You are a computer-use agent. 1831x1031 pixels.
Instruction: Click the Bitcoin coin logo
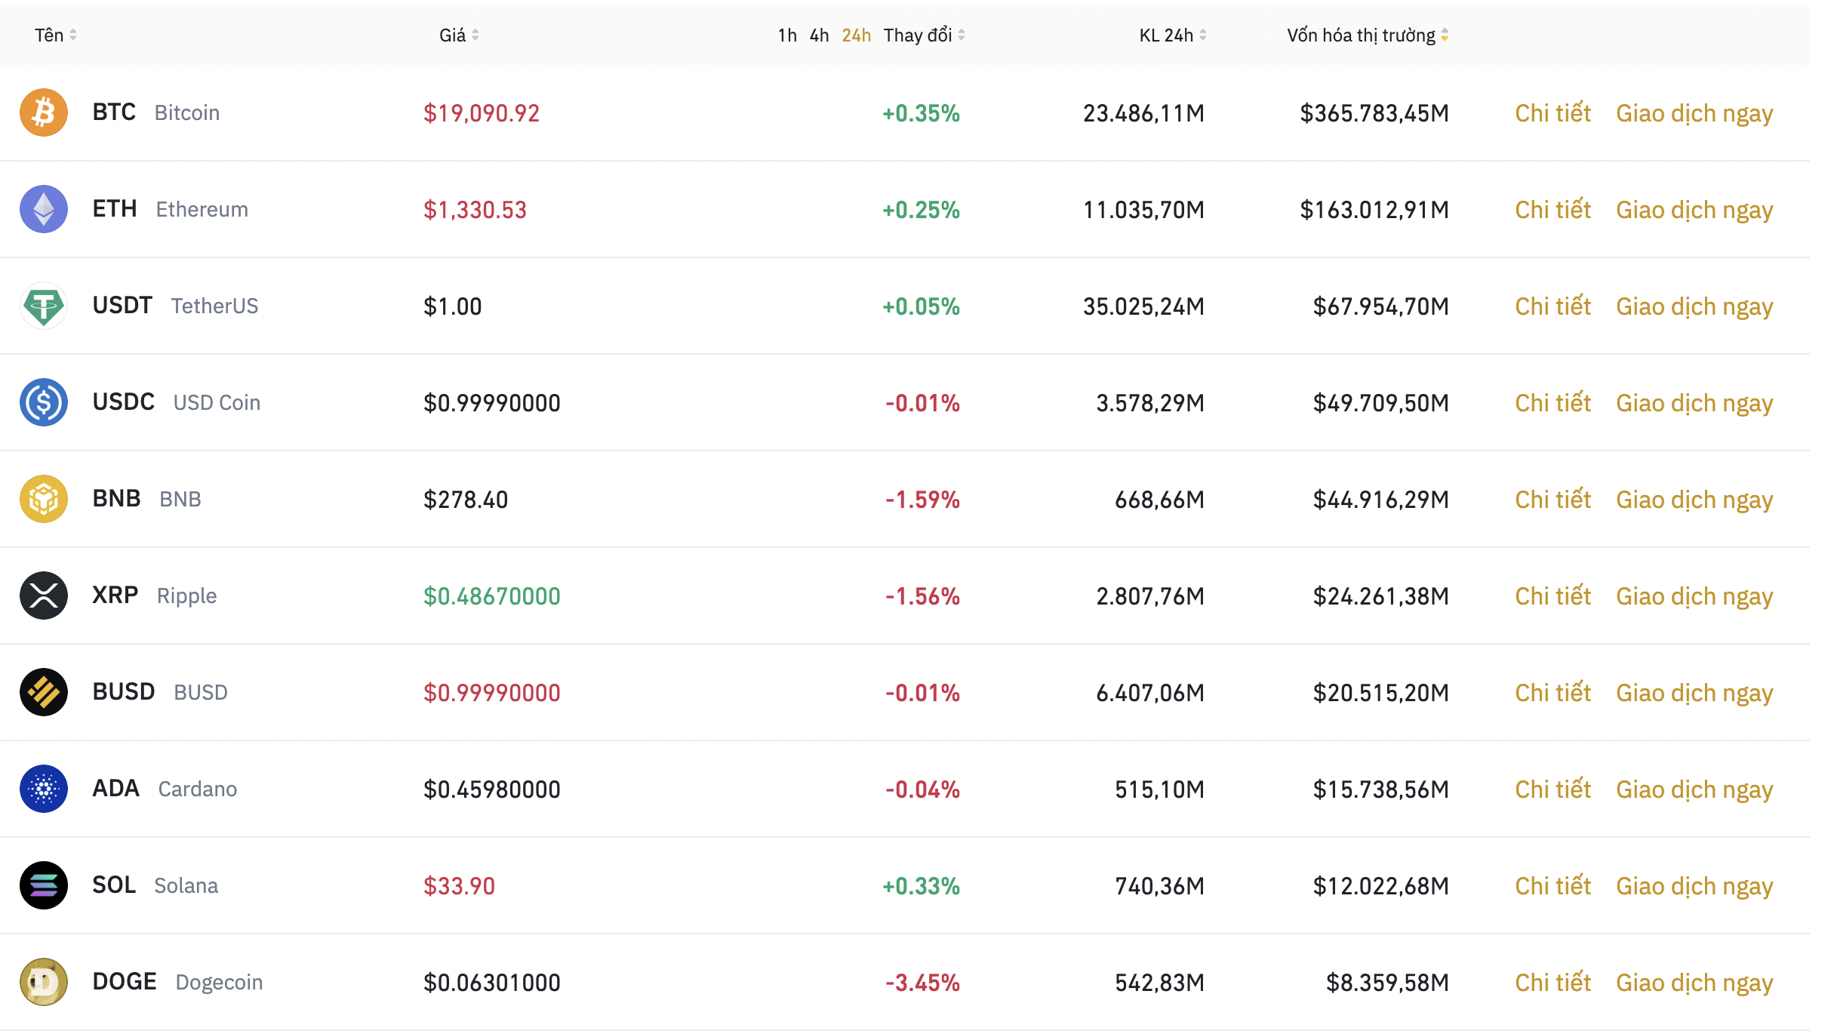44,112
